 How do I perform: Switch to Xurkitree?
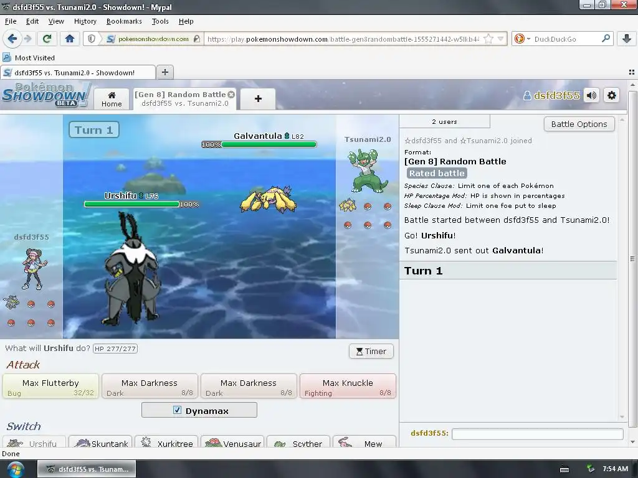(x=167, y=441)
